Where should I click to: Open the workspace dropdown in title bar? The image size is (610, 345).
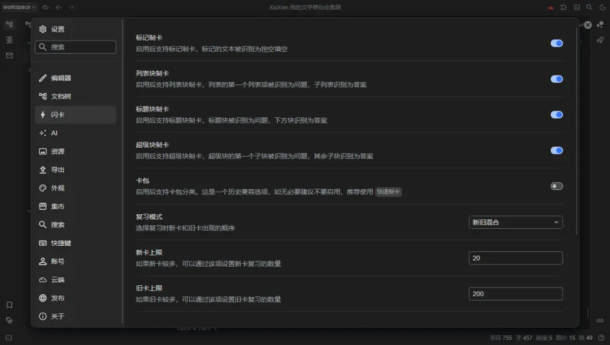click(x=19, y=7)
